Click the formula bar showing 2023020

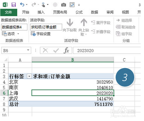coord(107,51)
